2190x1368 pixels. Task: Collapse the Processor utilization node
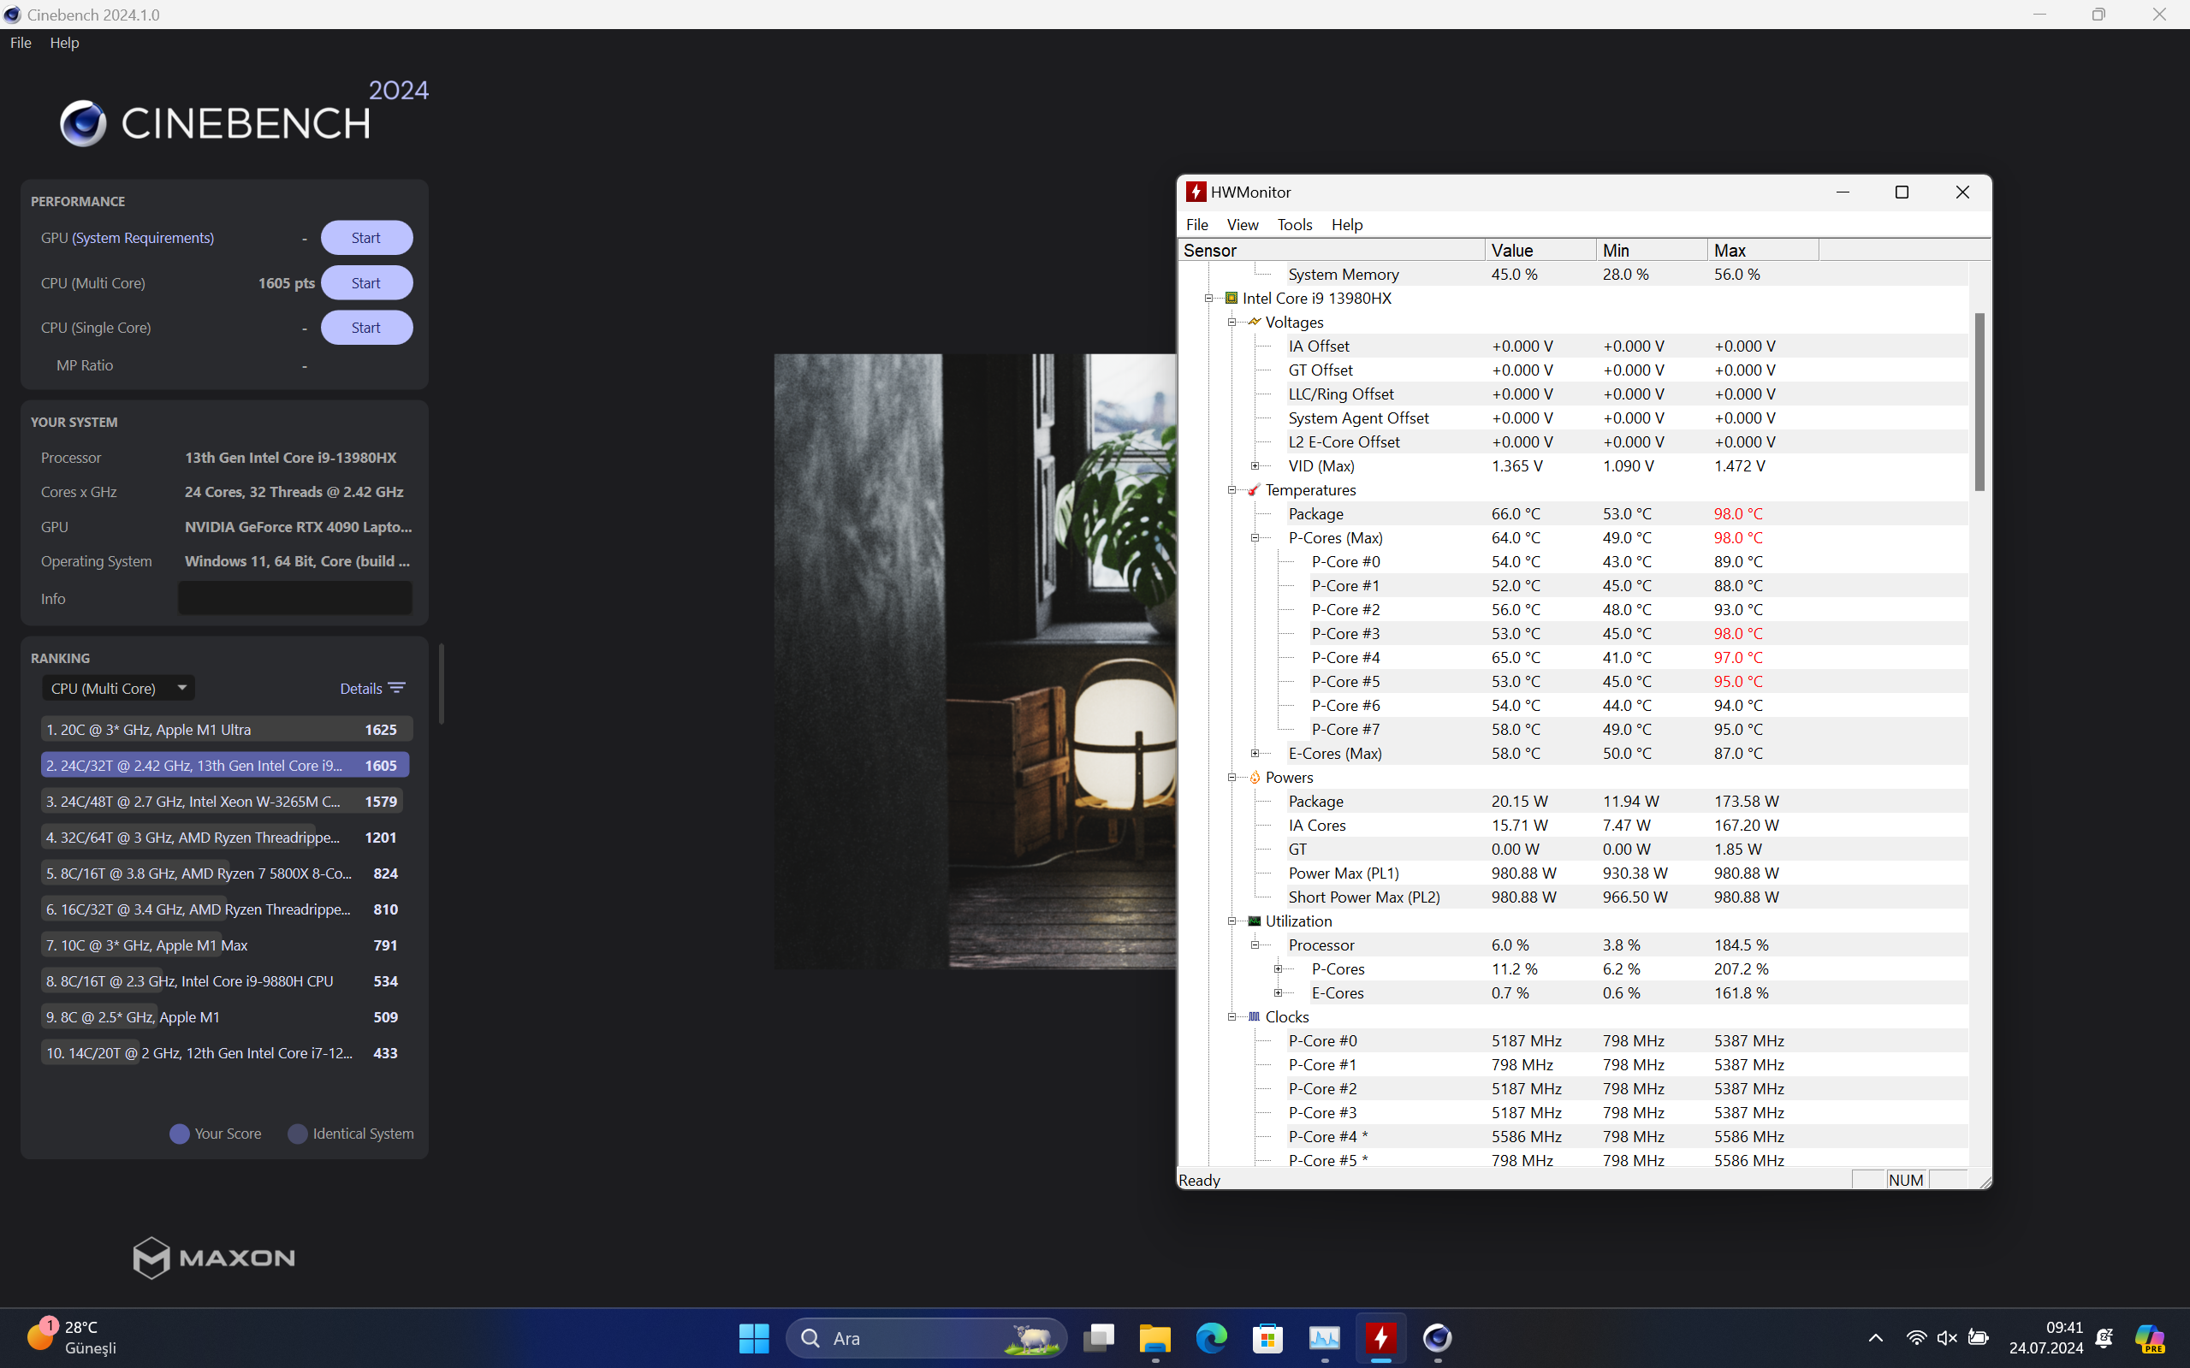click(x=1255, y=945)
